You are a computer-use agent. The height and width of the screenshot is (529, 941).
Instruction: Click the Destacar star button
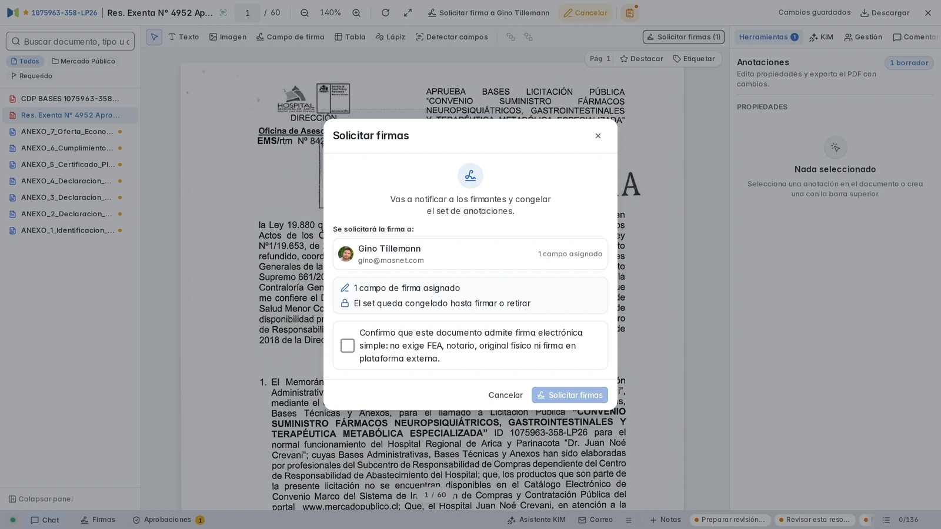(642, 59)
